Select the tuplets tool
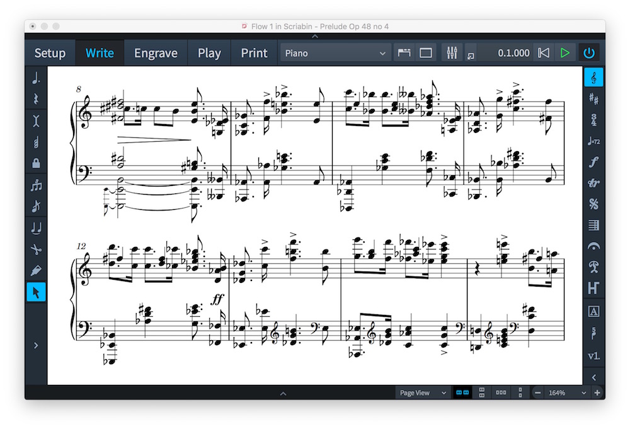This screenshot has width=630, height=429. 36,185
